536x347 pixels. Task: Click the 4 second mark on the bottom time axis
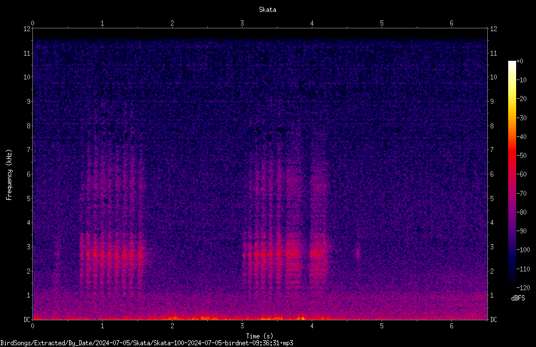click(312, 326)
